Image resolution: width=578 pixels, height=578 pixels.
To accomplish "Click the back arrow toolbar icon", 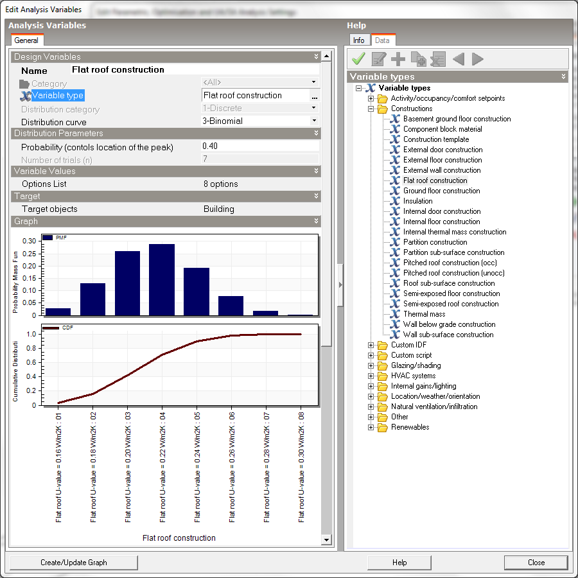I will click(459, 60).
